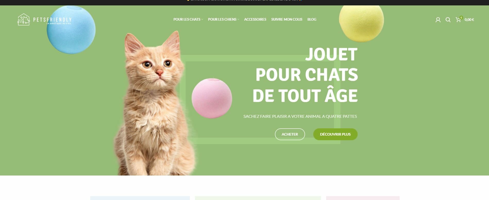Image resolution: width=489 pixels, height=200 pixels.
Task: Visit the Blog page
Action: point(312,19)
